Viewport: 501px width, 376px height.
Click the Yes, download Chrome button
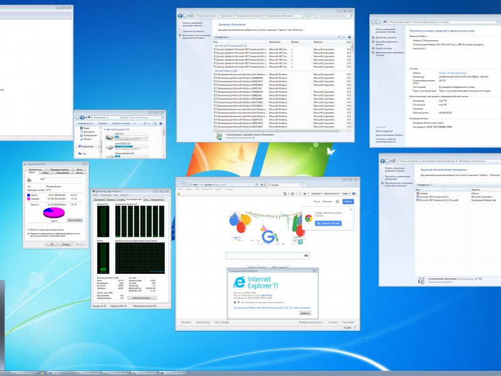328,223
